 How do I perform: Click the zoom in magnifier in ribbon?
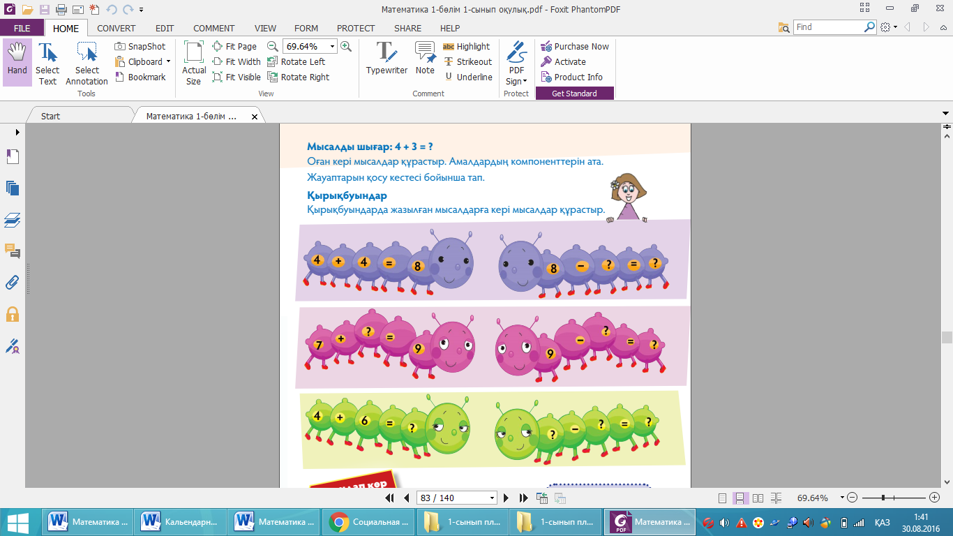pos(346,47)
